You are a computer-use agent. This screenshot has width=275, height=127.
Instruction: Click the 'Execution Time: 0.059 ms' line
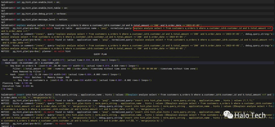pos(18,86)
